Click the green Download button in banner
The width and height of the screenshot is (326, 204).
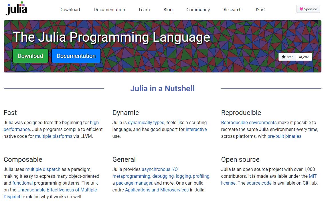click(30, 56)
